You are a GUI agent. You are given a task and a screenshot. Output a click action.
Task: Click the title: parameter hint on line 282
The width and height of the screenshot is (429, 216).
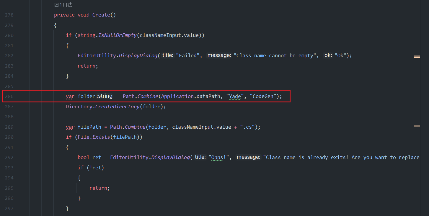point(167,55)
